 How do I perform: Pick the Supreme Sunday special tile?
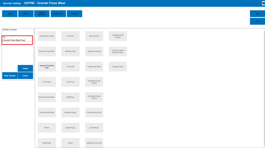click(94, 51)
